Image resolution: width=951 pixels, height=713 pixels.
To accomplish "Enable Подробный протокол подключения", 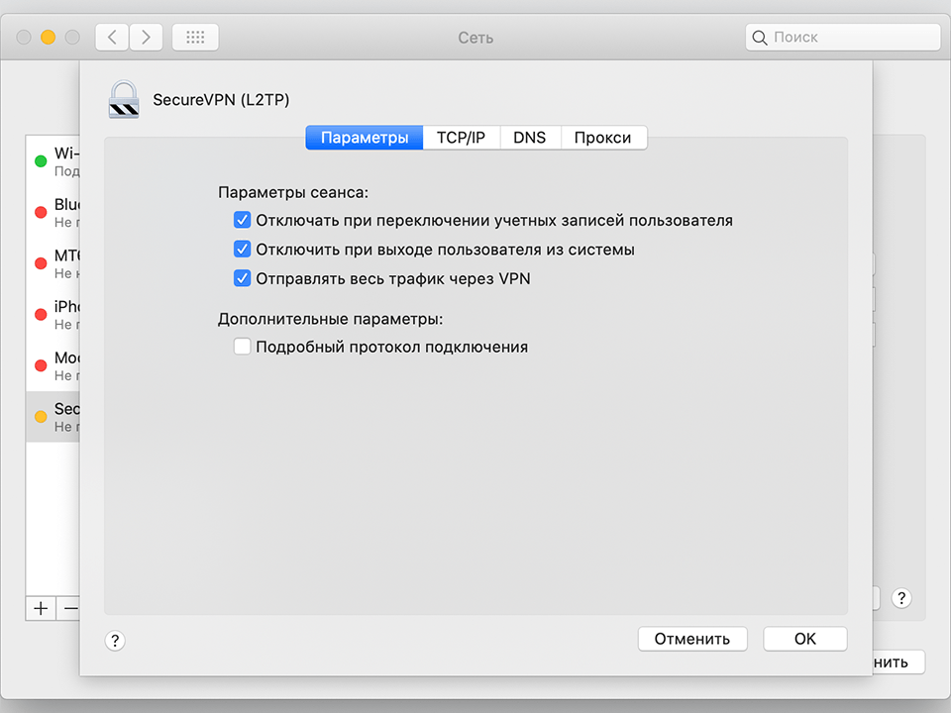I will click(242, 347).
